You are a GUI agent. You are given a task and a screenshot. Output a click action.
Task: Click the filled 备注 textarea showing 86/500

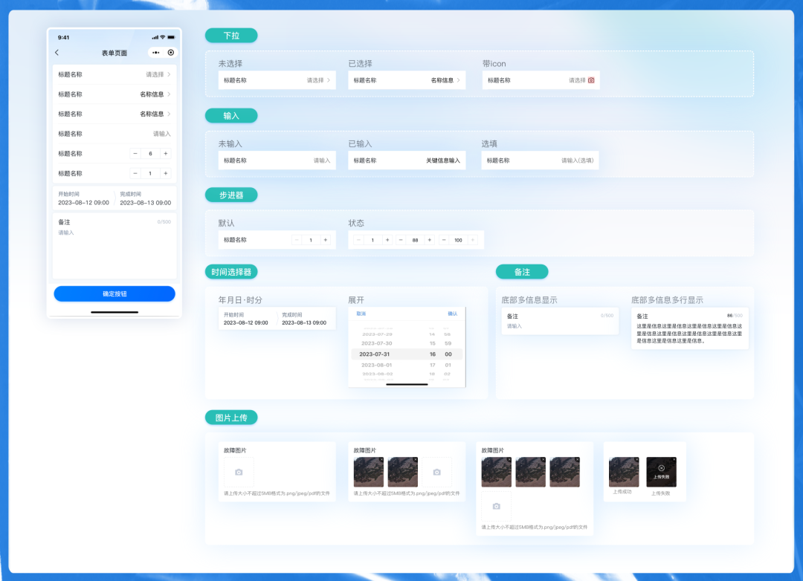pos(690,328)
